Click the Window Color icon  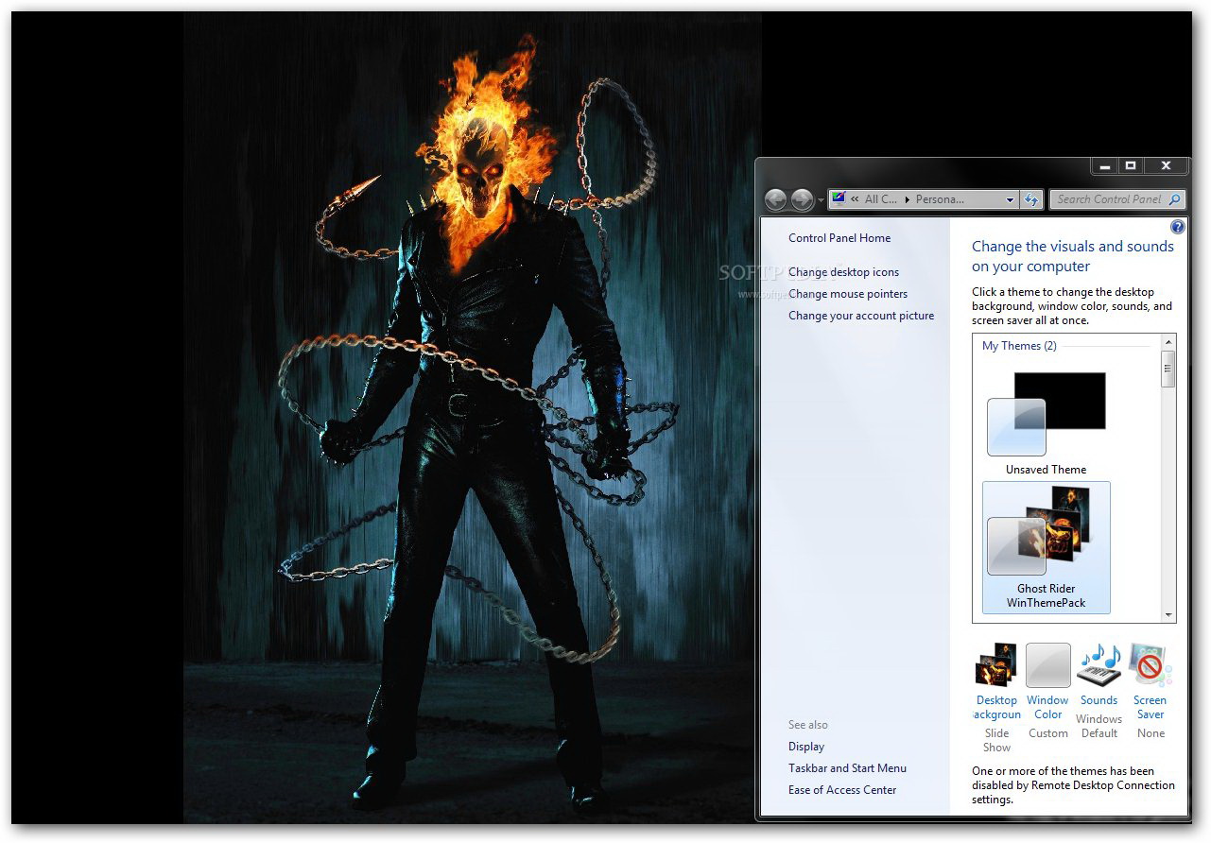point(1047,665)
